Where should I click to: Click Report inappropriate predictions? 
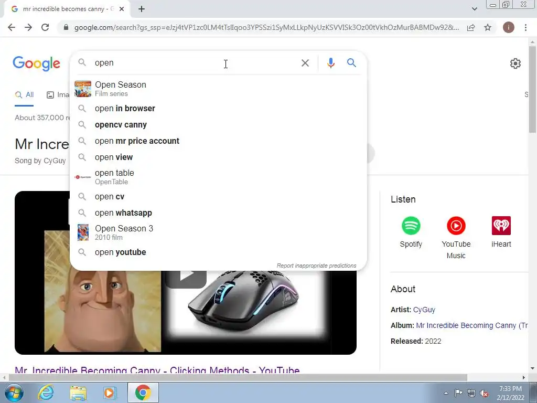(316, 266)
